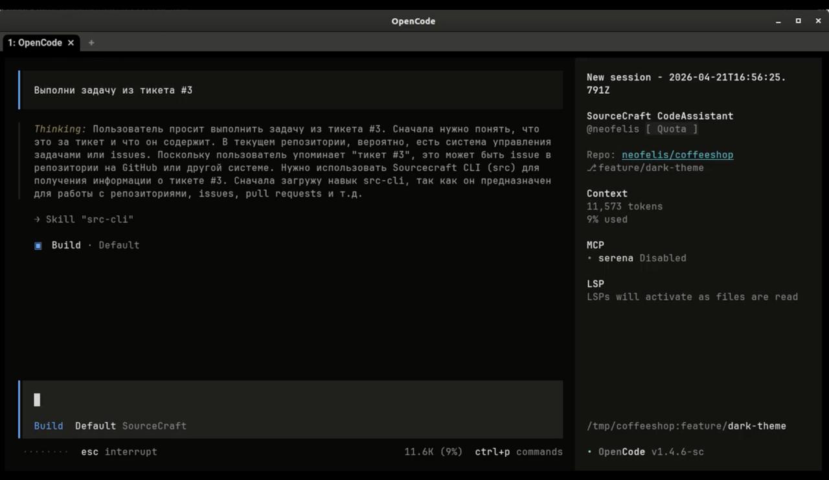Close the OpenCode tab with the X icon
The image size is (829, 480).
71,43
